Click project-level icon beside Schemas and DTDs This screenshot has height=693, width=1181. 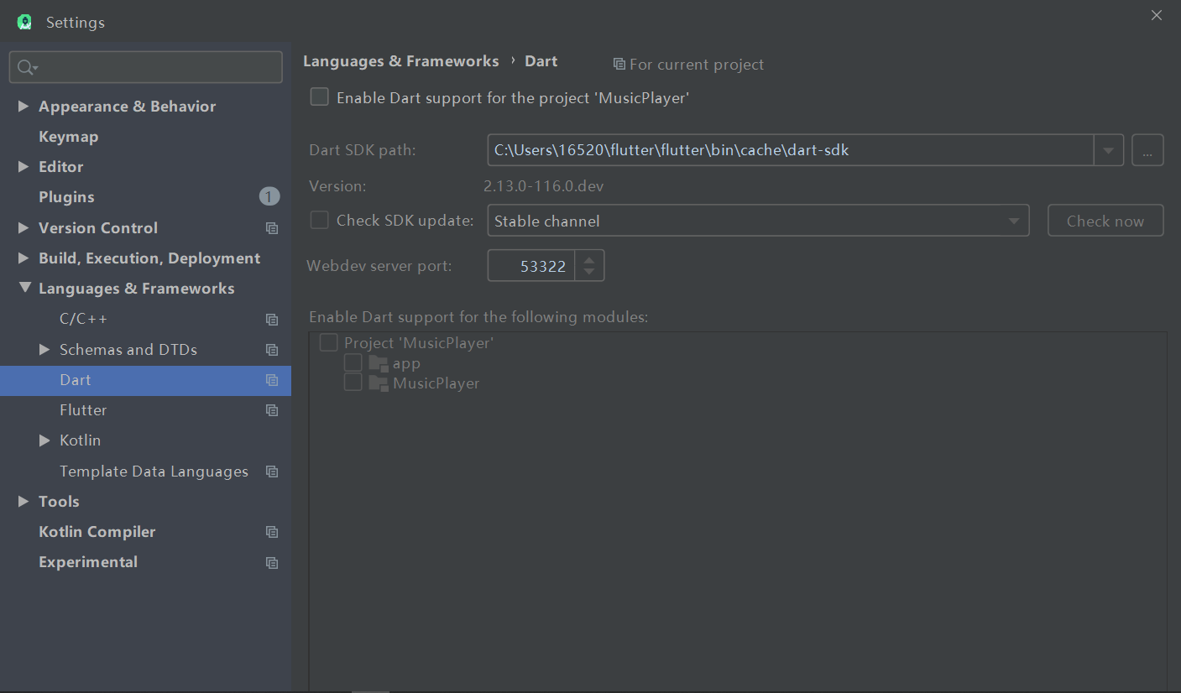coord(272,350)
